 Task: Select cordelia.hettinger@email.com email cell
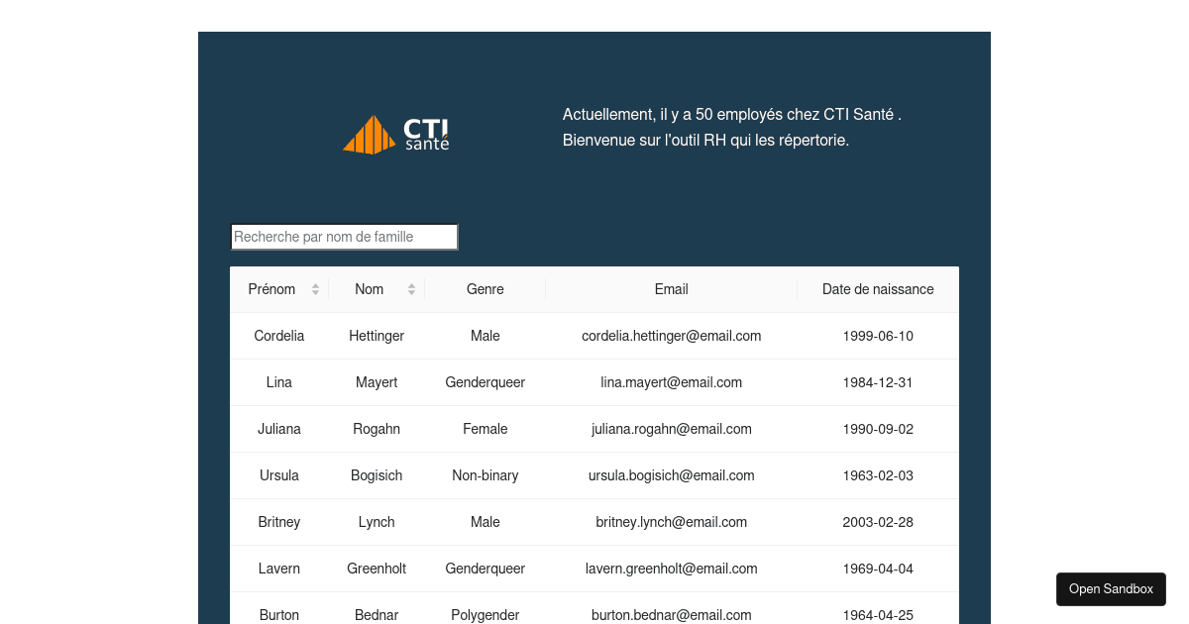click(x=671, y=336)
